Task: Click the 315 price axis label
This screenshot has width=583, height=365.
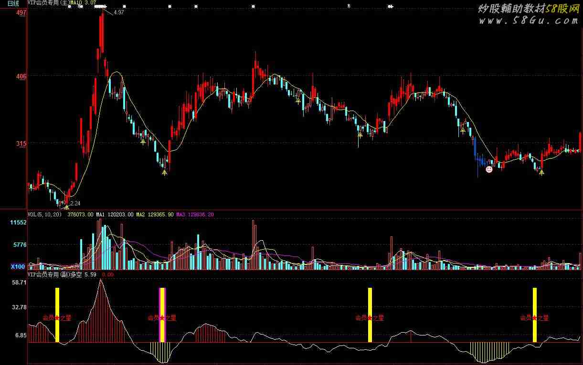Action: pyautogui.click(x=21, y=143)
